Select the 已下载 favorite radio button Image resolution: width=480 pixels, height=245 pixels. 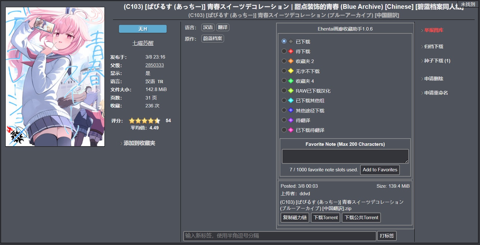click(284, 41)
